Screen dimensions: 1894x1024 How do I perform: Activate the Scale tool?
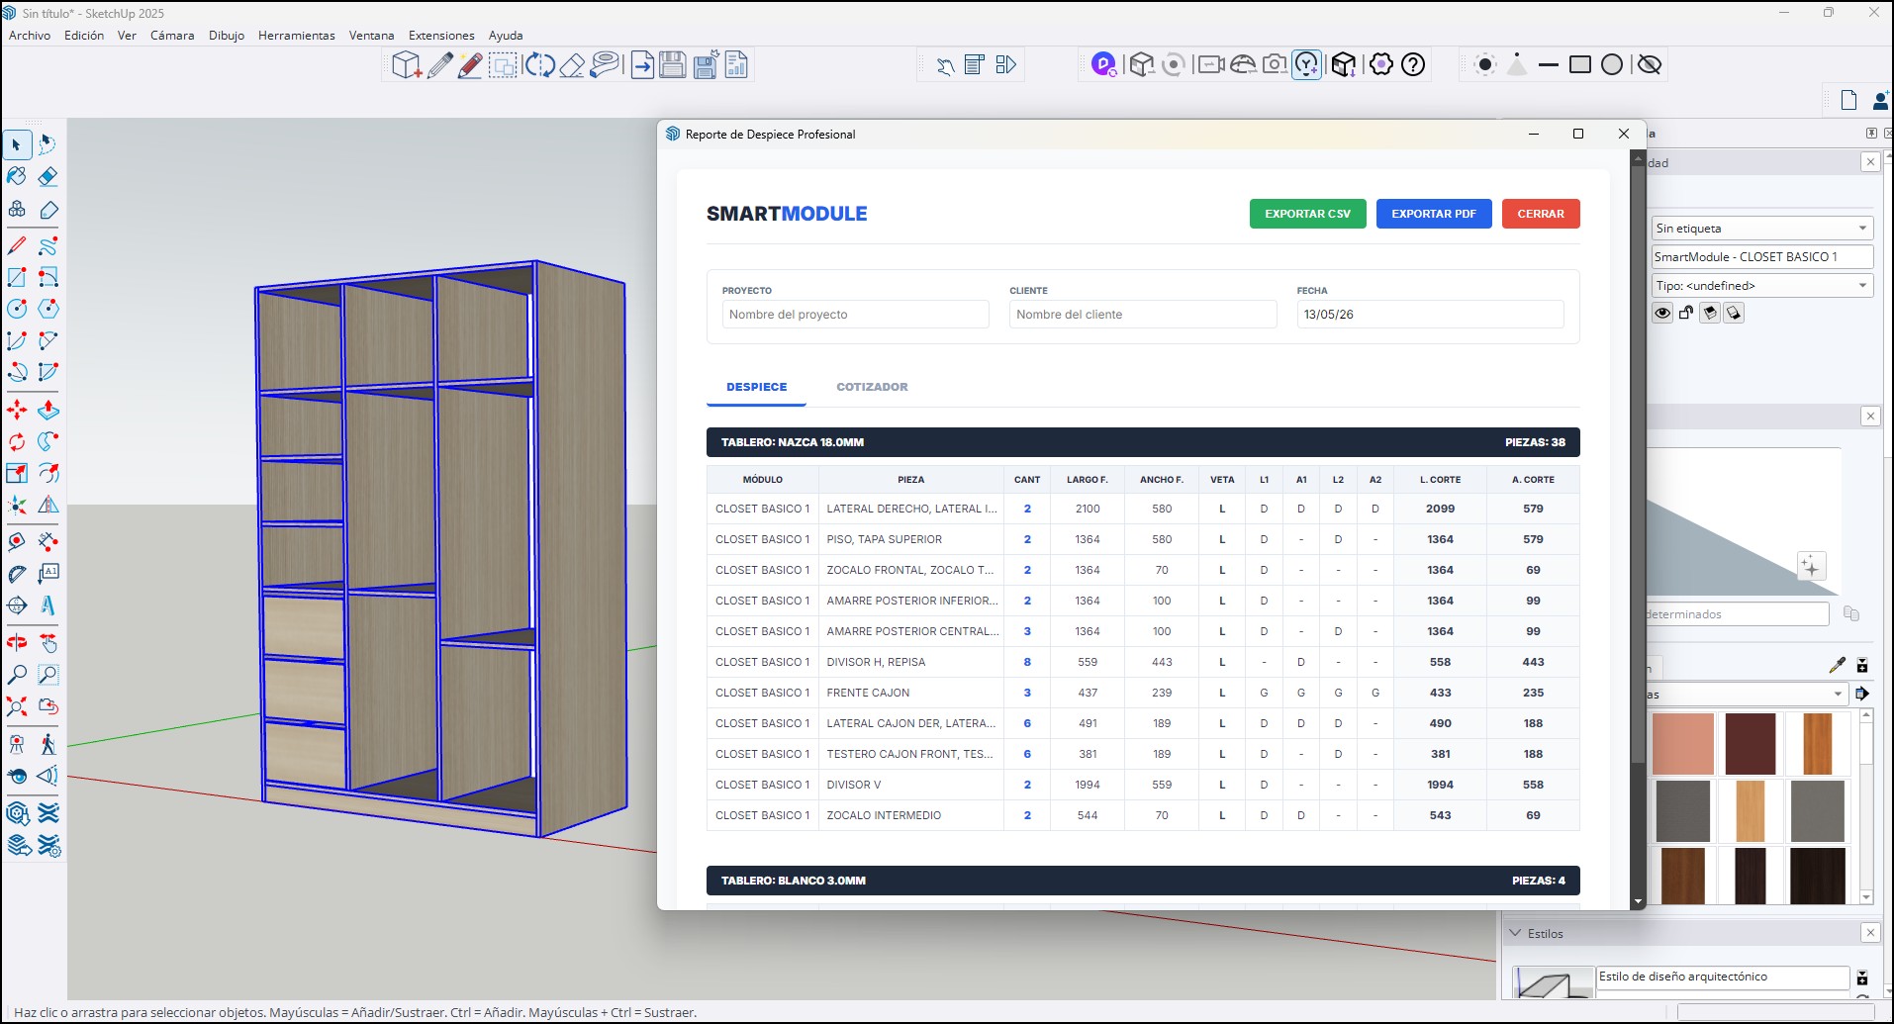click(x=17, y=473)
